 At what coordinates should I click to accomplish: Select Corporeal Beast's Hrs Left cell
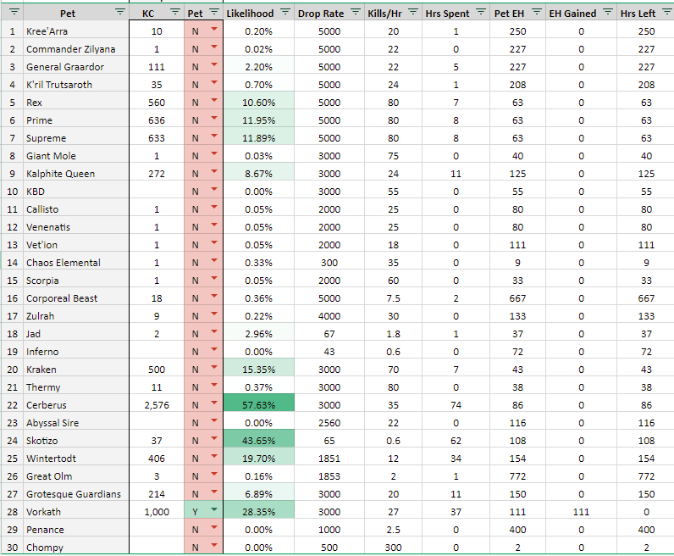648,298
